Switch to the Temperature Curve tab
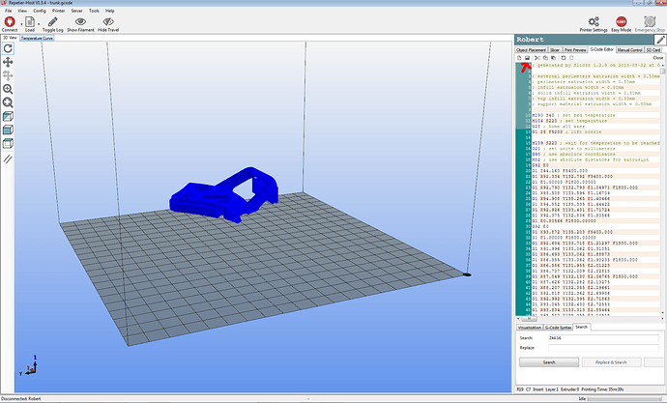The width and height of the screenshot is (667, 403). pyautogui.click(x=37, y=39)
